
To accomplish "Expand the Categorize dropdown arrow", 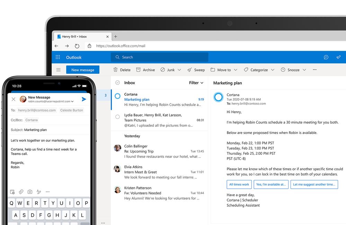I will click(x=273, y=70).
